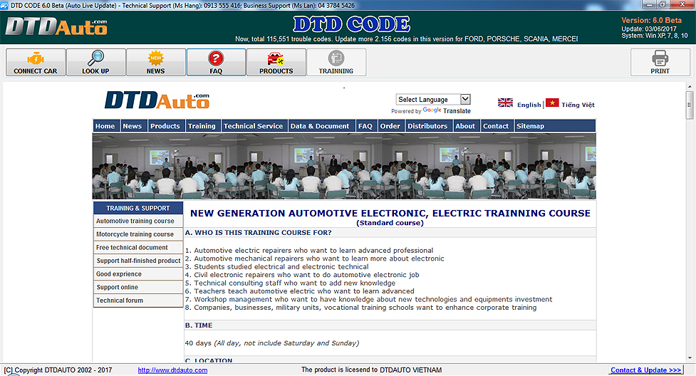The width and height of the screenshot is (696, 376).
Task: Click the 'Powered by Google Translate' text
Action: (x=431, y=111)
